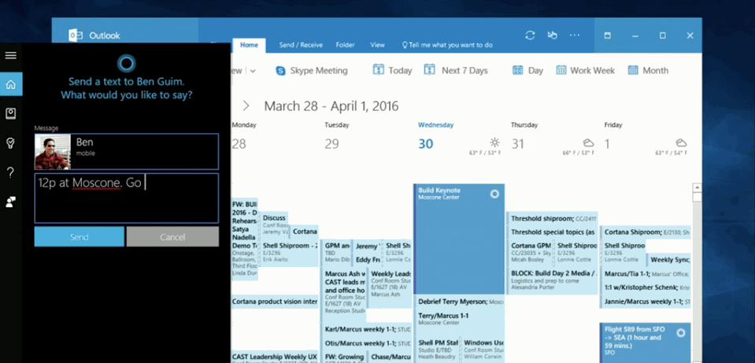755x363 pixels.
Task: Jump to Today in calendar
Action: click(392, 70)
